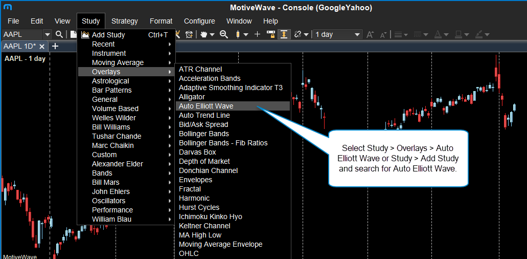Toggle the auto-fit vertical scale button
The height and width of the screenshot is (259, 527).
[284, 34]
